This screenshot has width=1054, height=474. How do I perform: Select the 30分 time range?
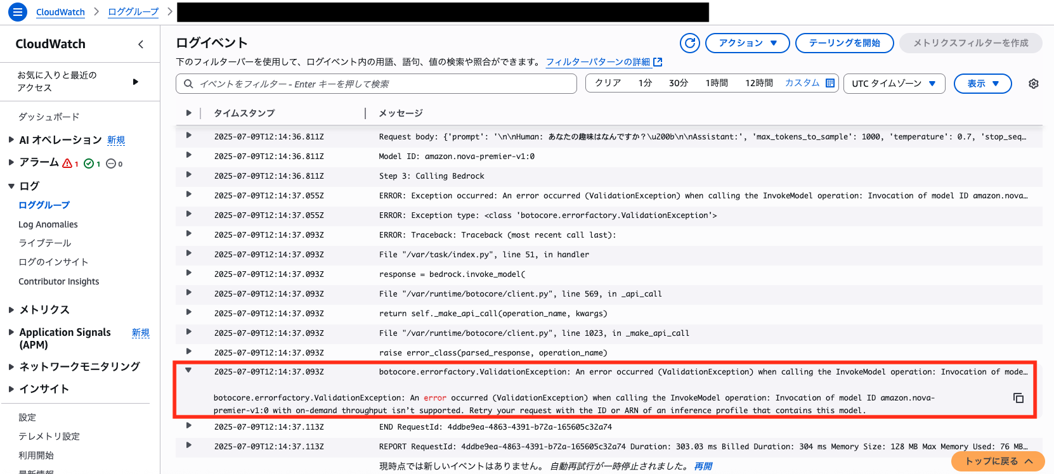click(678, 83)
